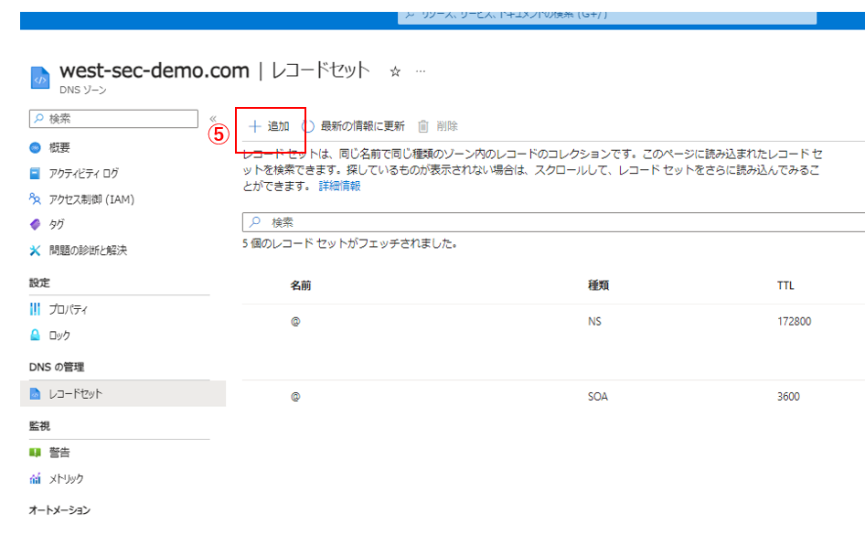The height and width of the screenshot is (545, 865).
Task: Click the lock padlock icon
Action: (35, 335)
